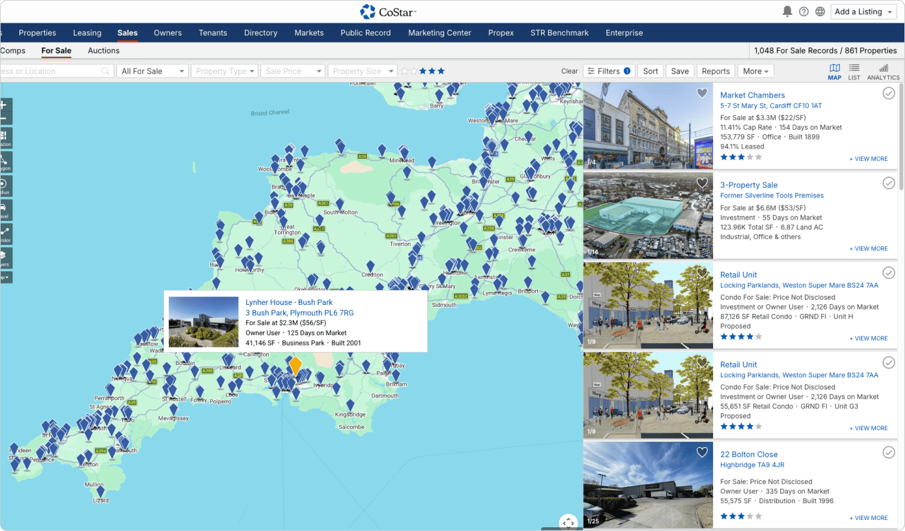Switch to the Auctions tab
Viewport: 905px width, 531px height.
(103, 50)
